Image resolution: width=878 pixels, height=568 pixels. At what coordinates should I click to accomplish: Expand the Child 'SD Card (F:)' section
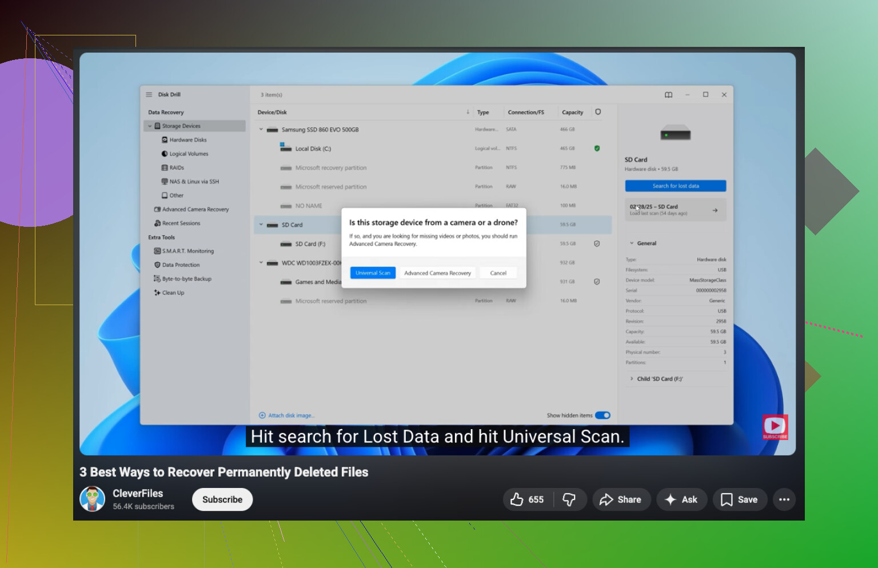(632, 379)
